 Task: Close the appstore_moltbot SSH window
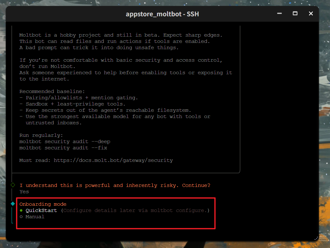click(311, 13)
